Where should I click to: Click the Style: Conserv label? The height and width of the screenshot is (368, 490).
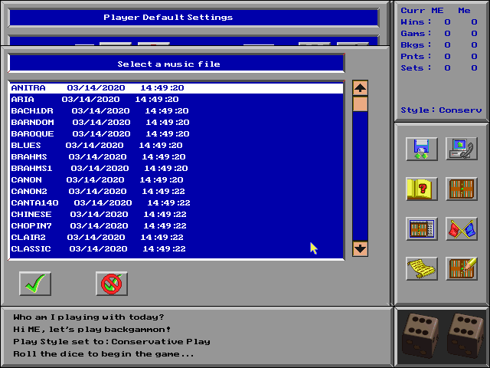point(441,110)
